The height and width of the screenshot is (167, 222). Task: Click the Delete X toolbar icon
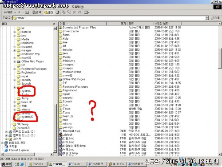coord(74,12)
